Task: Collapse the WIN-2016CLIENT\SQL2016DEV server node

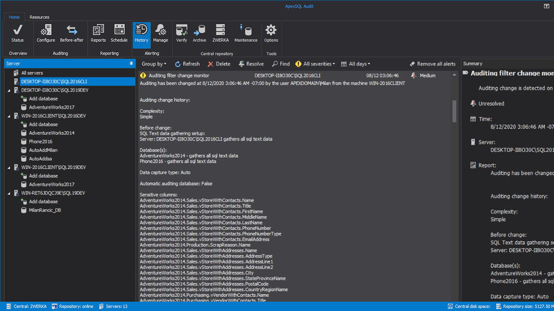Action: pyautogui.click(x=9, y=116)
